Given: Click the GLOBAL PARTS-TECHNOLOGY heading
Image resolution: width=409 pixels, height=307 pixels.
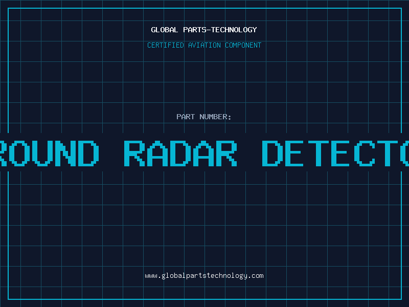Looking at the screenshot, I should point(204,30).
